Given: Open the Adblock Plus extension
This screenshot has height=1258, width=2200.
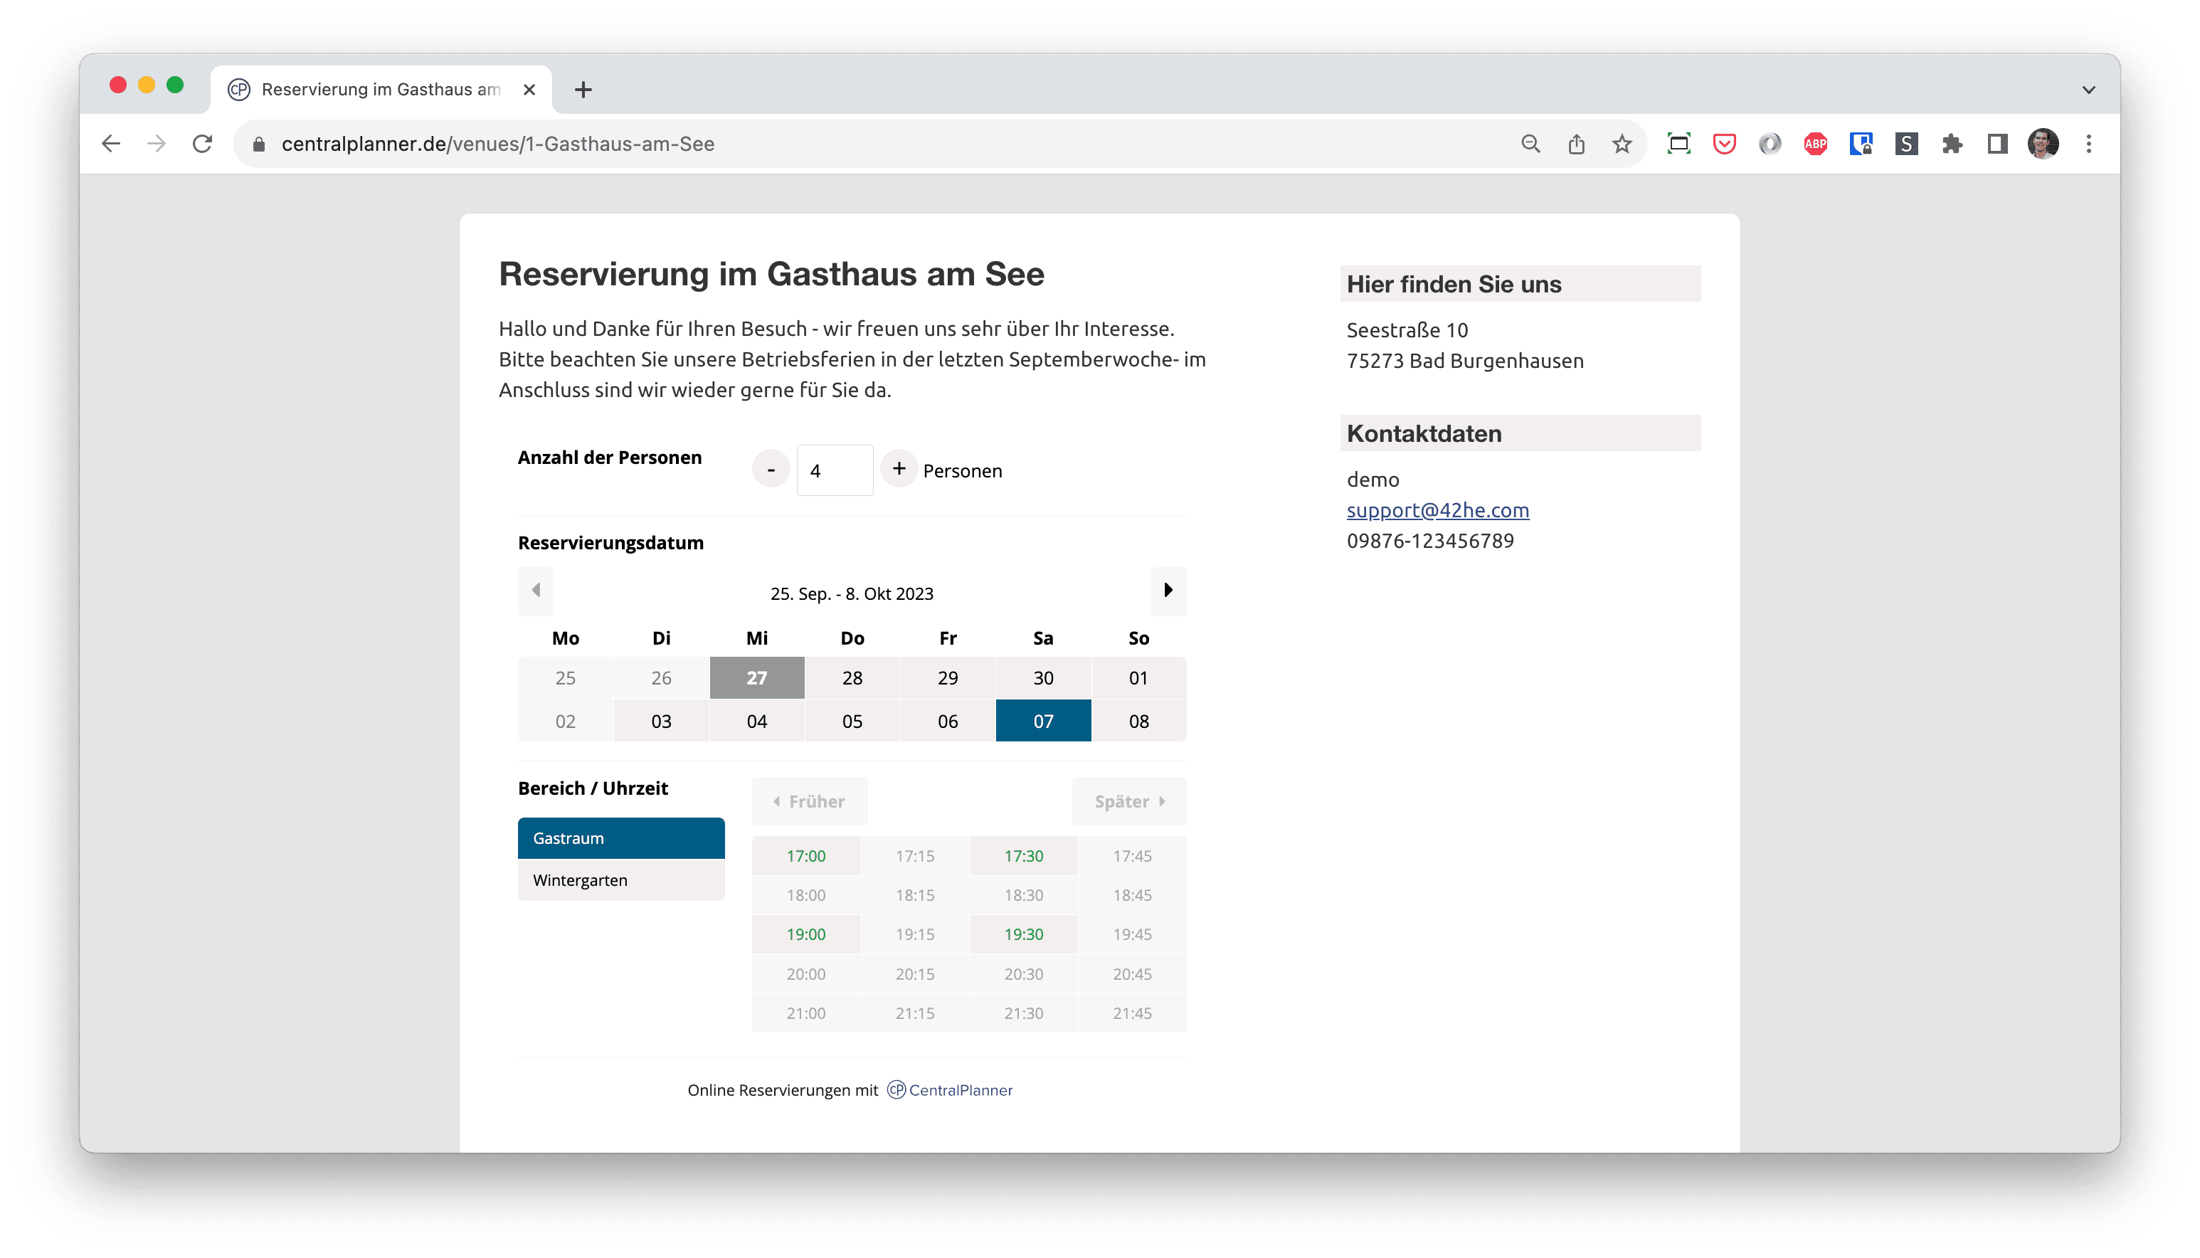Looking at the screenshot, I should pyautogui.click(x=1816, y=144).
